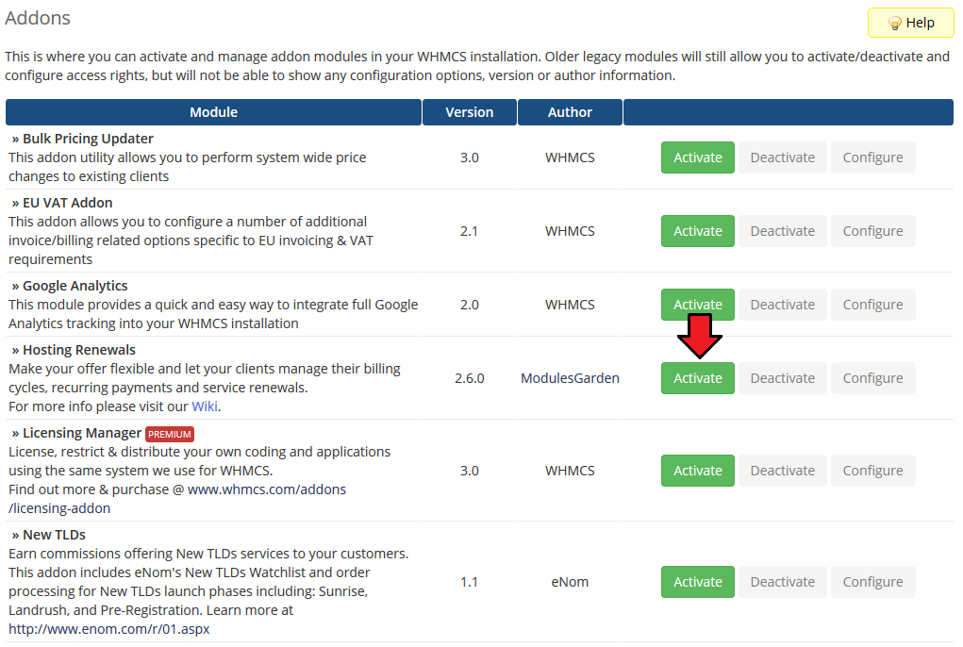Click the Addons page heading
This screenshot has width=963, height=647.
38,18
